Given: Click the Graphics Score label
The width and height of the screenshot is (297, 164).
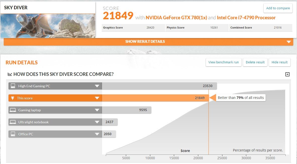Looking at the screenshot, I should [113, 28].
